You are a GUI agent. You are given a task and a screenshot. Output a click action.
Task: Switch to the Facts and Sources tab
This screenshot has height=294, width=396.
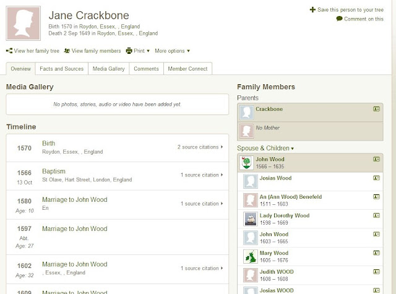click(x=62, y=69)
